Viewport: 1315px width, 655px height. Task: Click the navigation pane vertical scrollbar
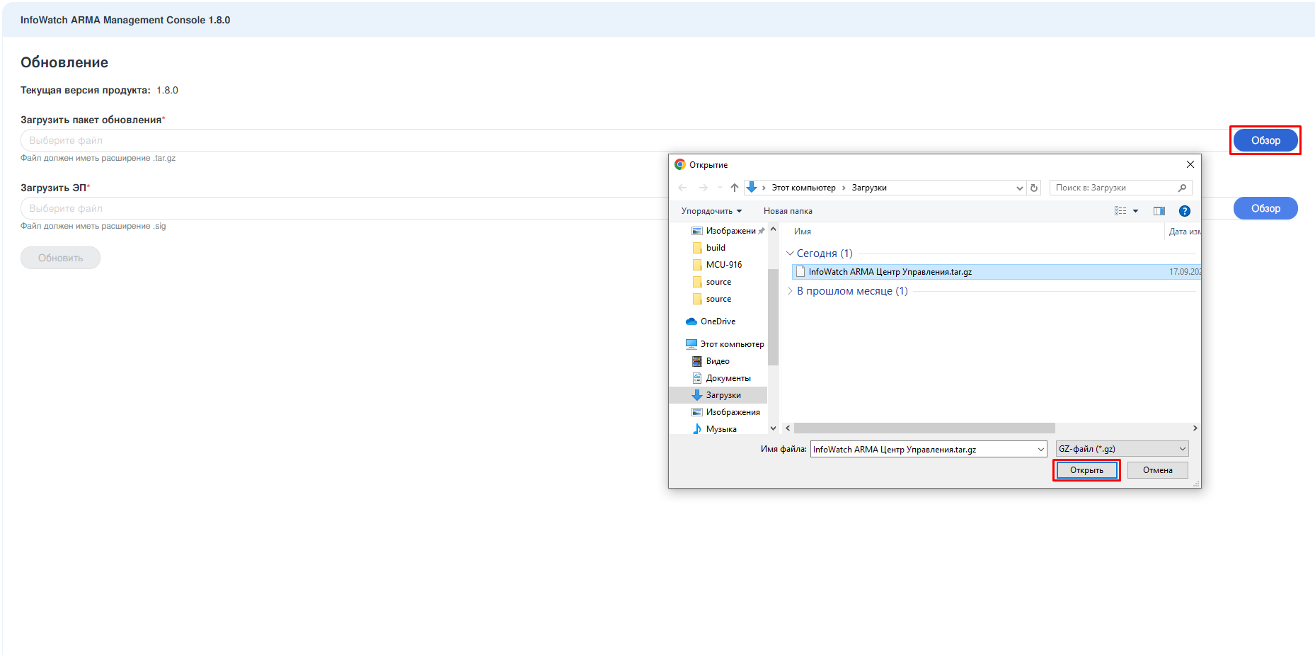773,317
